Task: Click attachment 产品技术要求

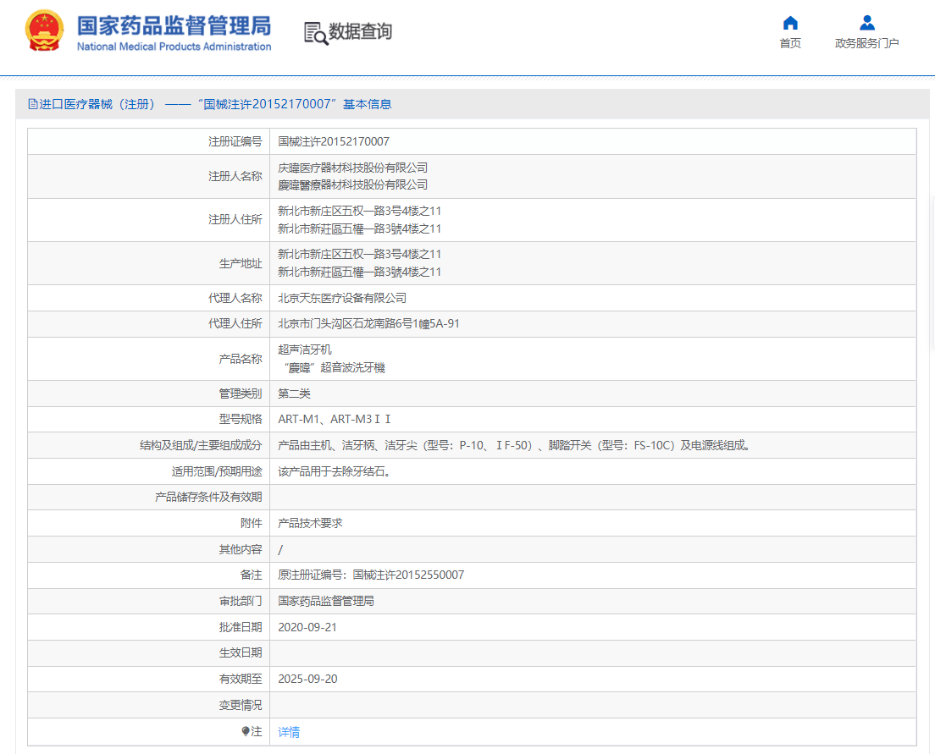Action: 310,523
